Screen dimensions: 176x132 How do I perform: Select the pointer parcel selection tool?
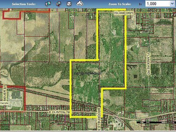pos(48,4)
